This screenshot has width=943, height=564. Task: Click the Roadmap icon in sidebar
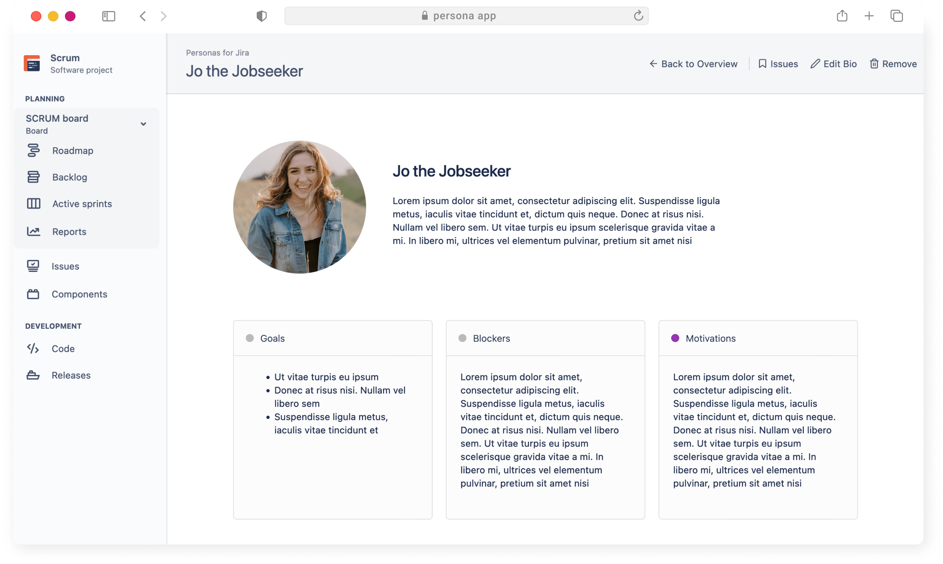click(33, 151)
